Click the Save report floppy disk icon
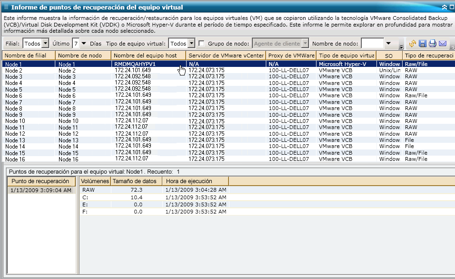Screen dimensions: 455x279 coord(422,44)
